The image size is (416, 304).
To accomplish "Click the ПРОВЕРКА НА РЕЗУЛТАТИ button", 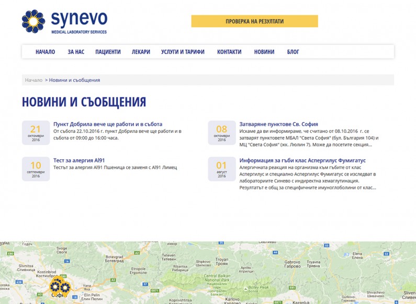I will 254,21.
